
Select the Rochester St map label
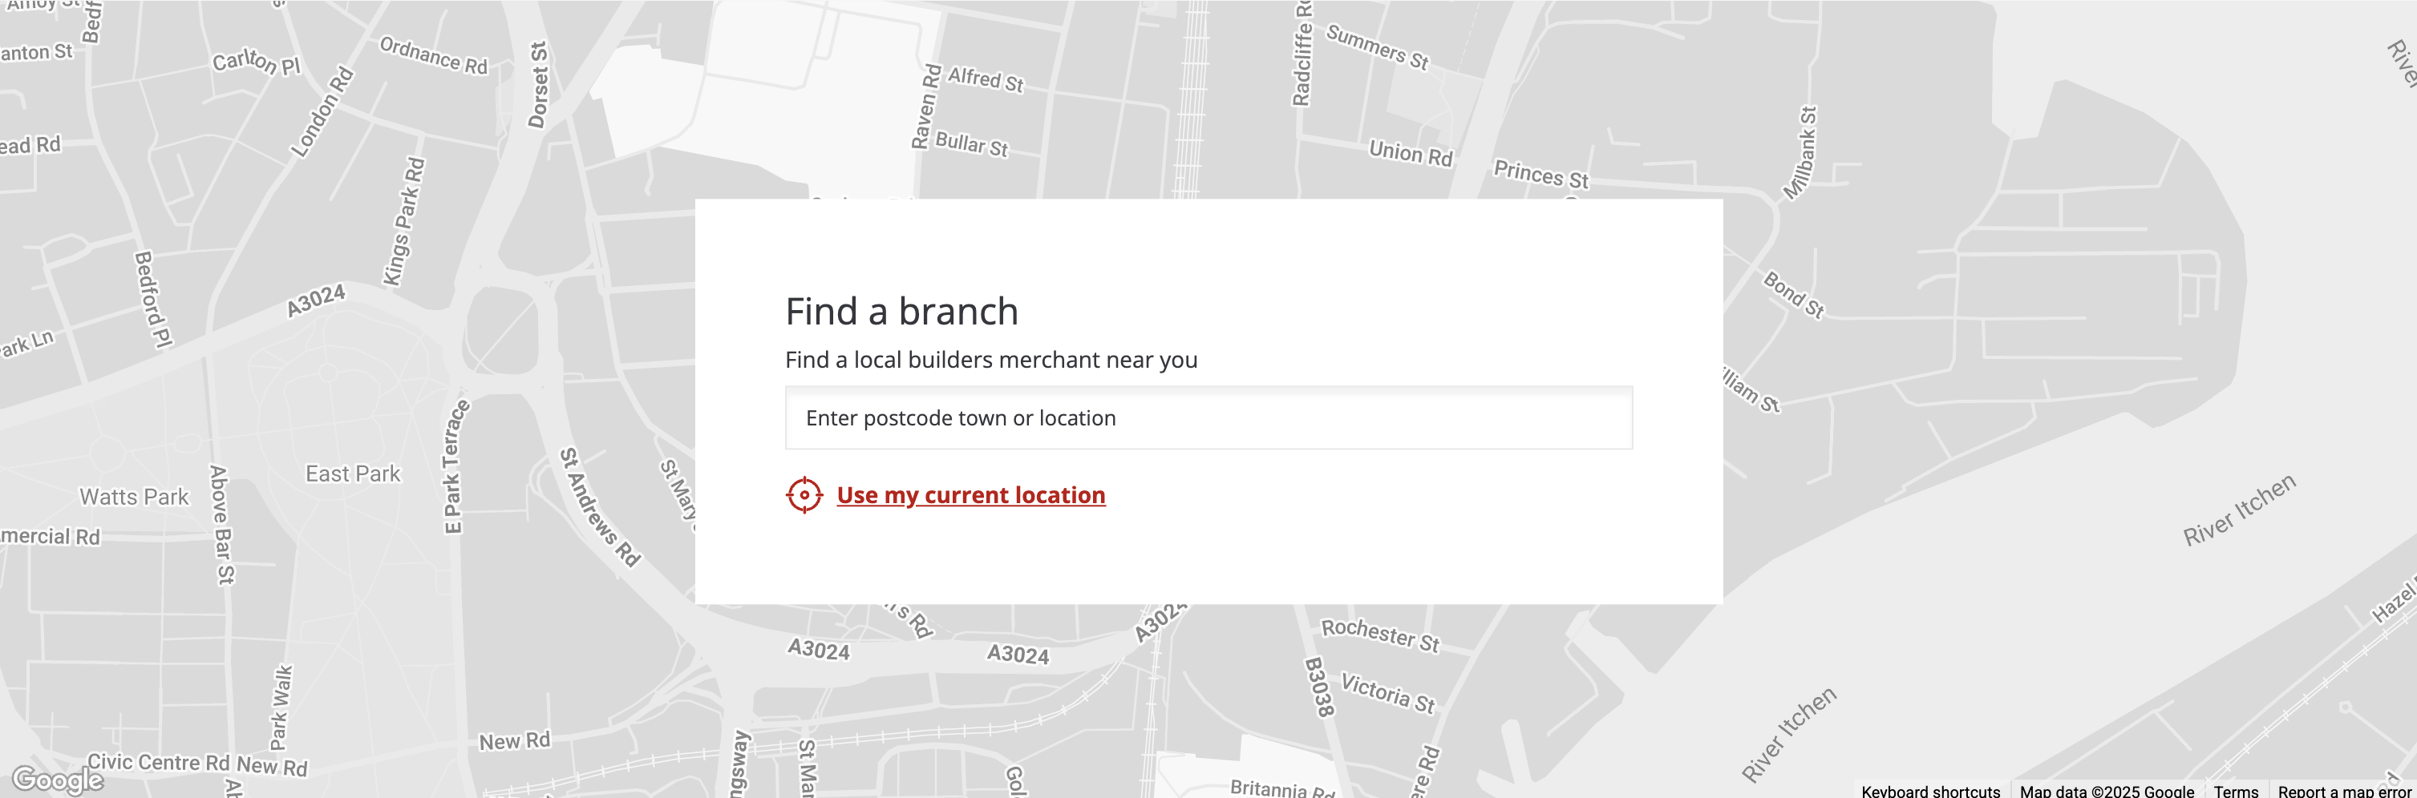1379,635
